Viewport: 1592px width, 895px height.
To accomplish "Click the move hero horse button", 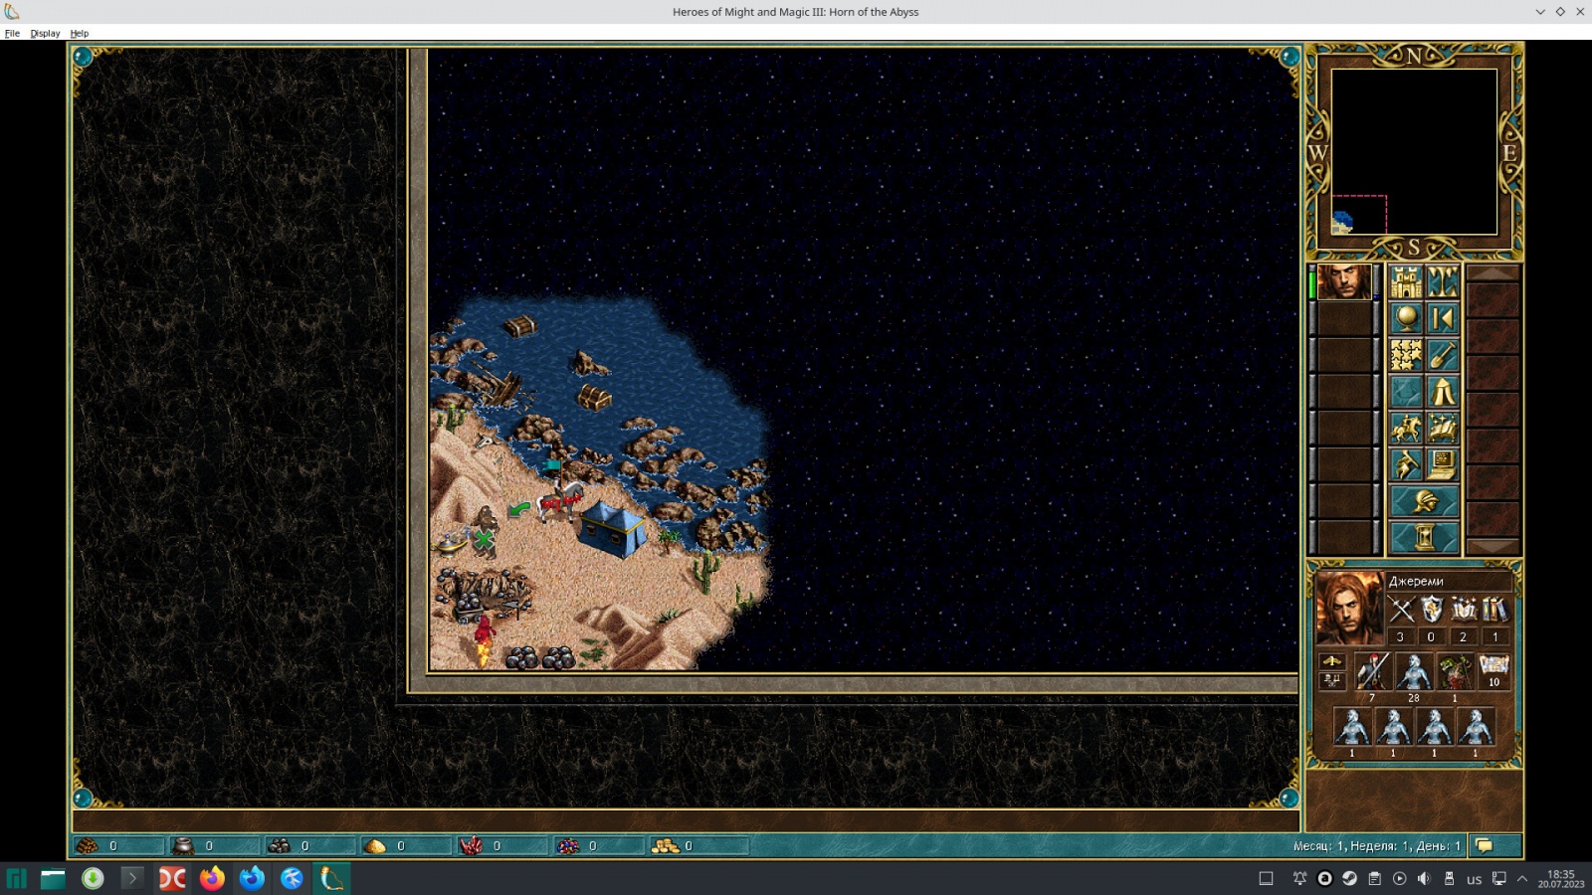I will [x=1406, y=428].
